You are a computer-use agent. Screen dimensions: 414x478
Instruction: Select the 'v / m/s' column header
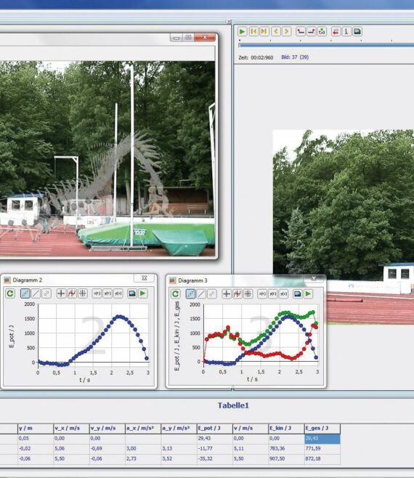pos(251,429)
